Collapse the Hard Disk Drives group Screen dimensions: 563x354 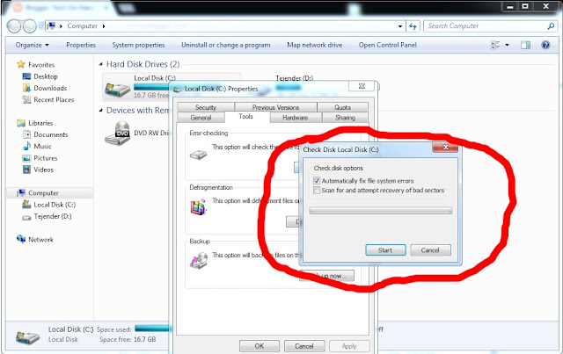tap(101, 64)
